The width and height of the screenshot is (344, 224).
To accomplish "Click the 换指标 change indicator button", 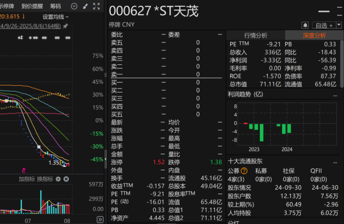I will 45,179.
